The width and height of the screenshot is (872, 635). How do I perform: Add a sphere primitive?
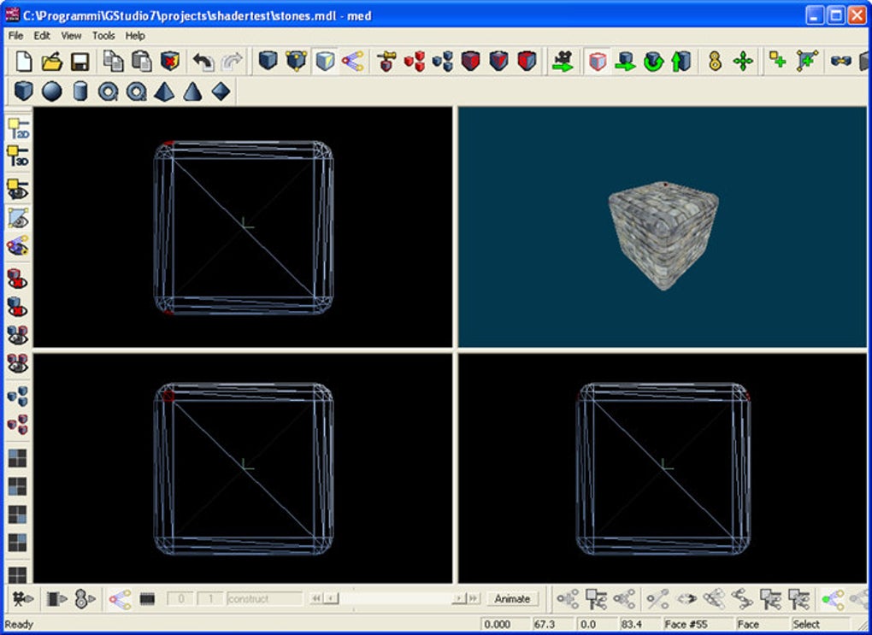pos(53,91)
